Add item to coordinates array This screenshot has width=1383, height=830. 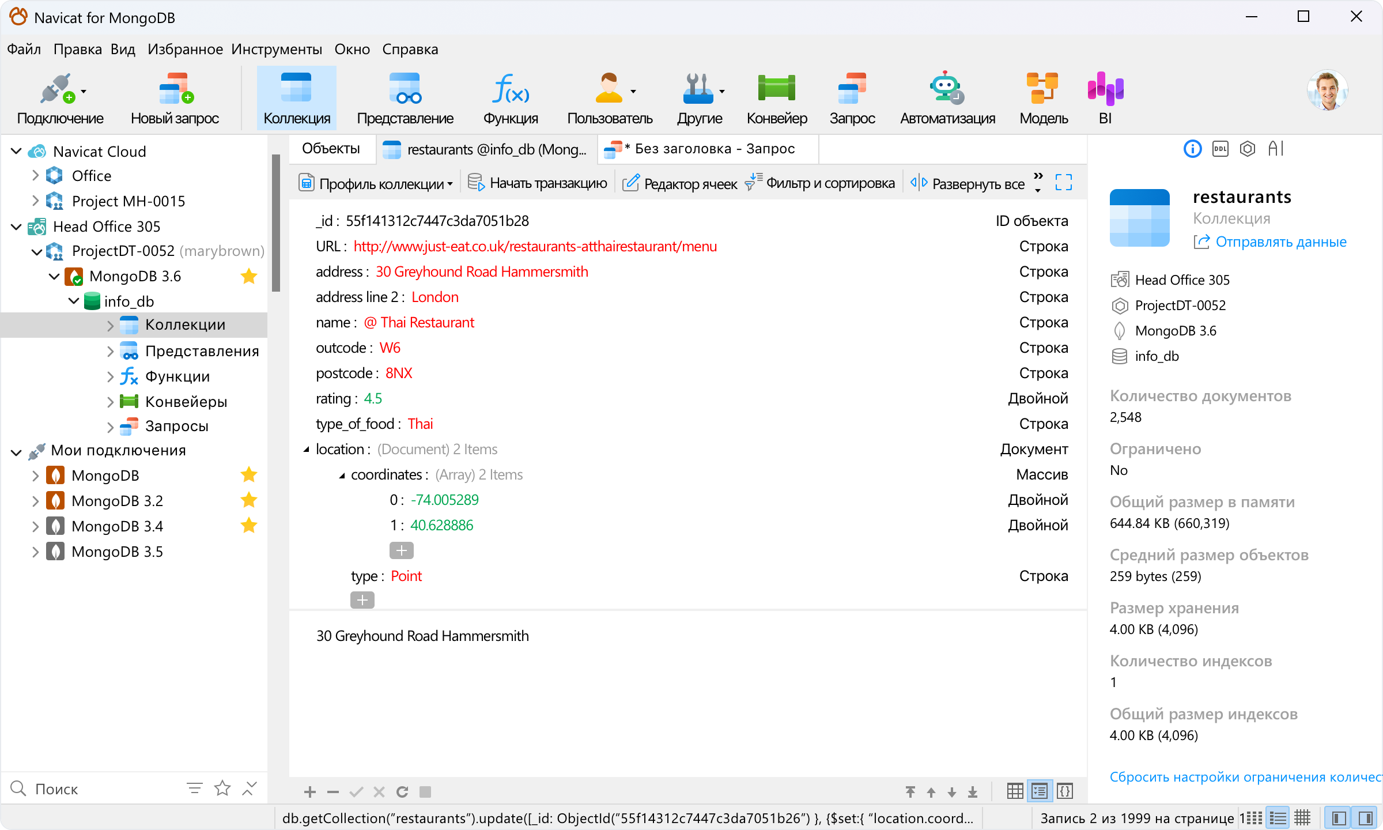402,550
